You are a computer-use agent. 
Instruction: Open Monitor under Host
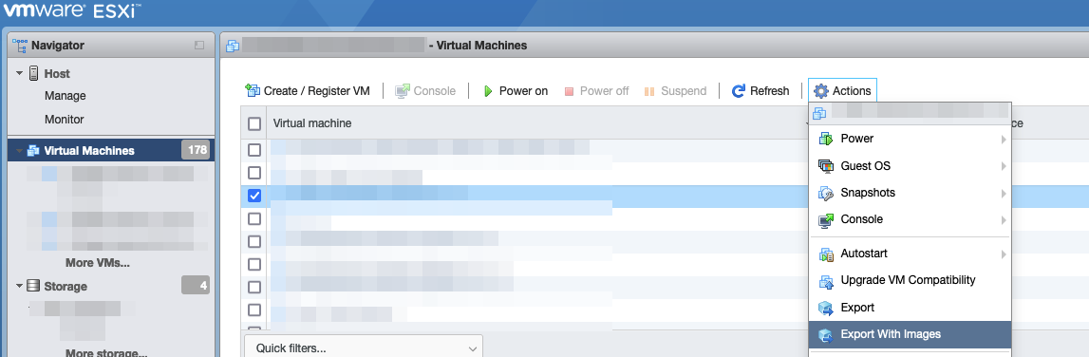(64, 120)
